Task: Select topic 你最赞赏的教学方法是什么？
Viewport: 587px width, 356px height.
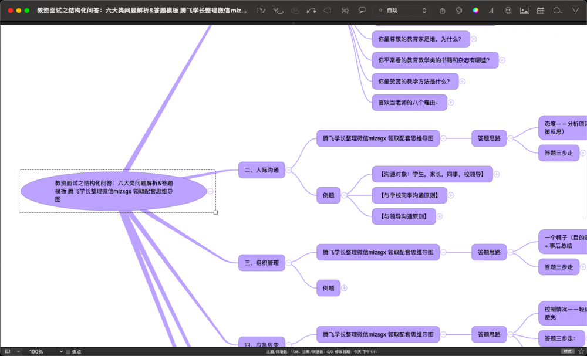Action: click(x=415, y=81)
